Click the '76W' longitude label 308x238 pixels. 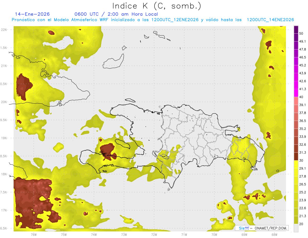coord(34,235)
